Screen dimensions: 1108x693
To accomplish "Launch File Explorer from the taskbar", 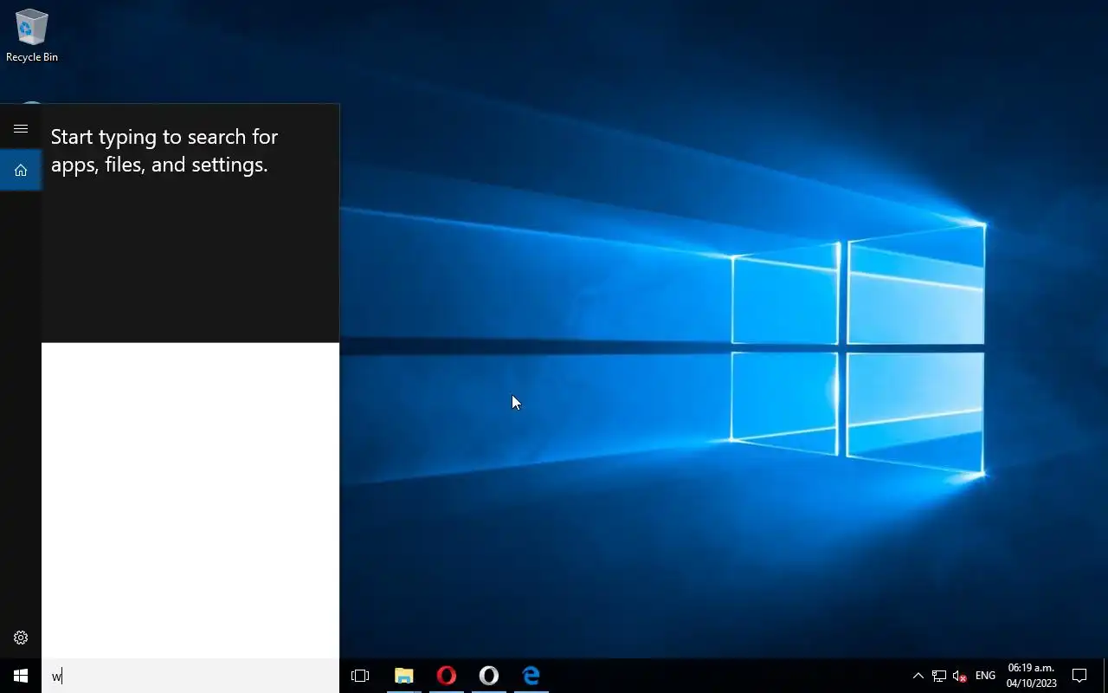I will click(403, 676).
